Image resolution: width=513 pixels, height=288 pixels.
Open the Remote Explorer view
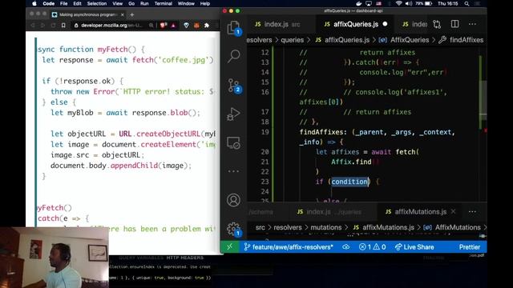pyautogui.click(x=233, y=143)
